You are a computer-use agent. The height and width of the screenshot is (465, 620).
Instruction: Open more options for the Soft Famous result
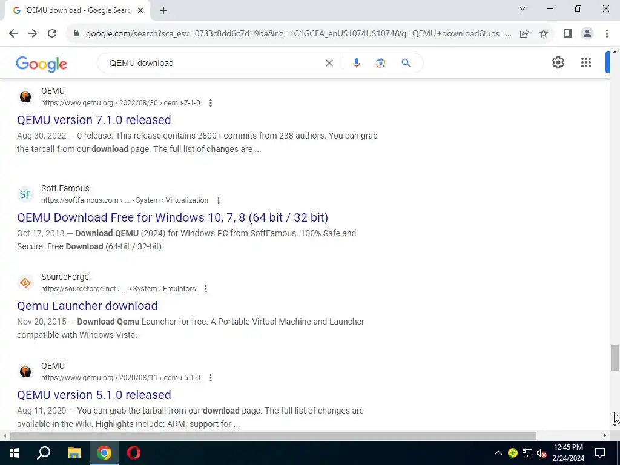tap(218, 200)
